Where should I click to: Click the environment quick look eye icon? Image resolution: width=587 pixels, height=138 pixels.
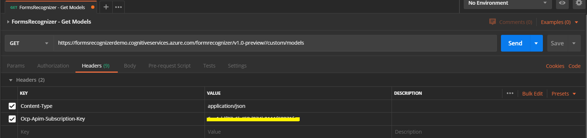coord(562,3)
